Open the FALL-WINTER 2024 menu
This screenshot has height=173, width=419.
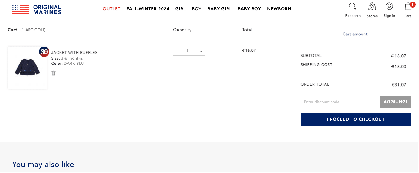(148, 9)
